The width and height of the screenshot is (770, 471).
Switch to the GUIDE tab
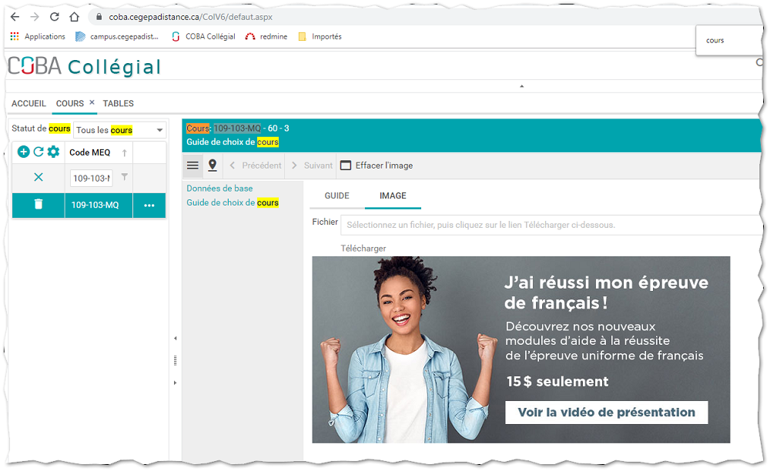pos(336,195)
